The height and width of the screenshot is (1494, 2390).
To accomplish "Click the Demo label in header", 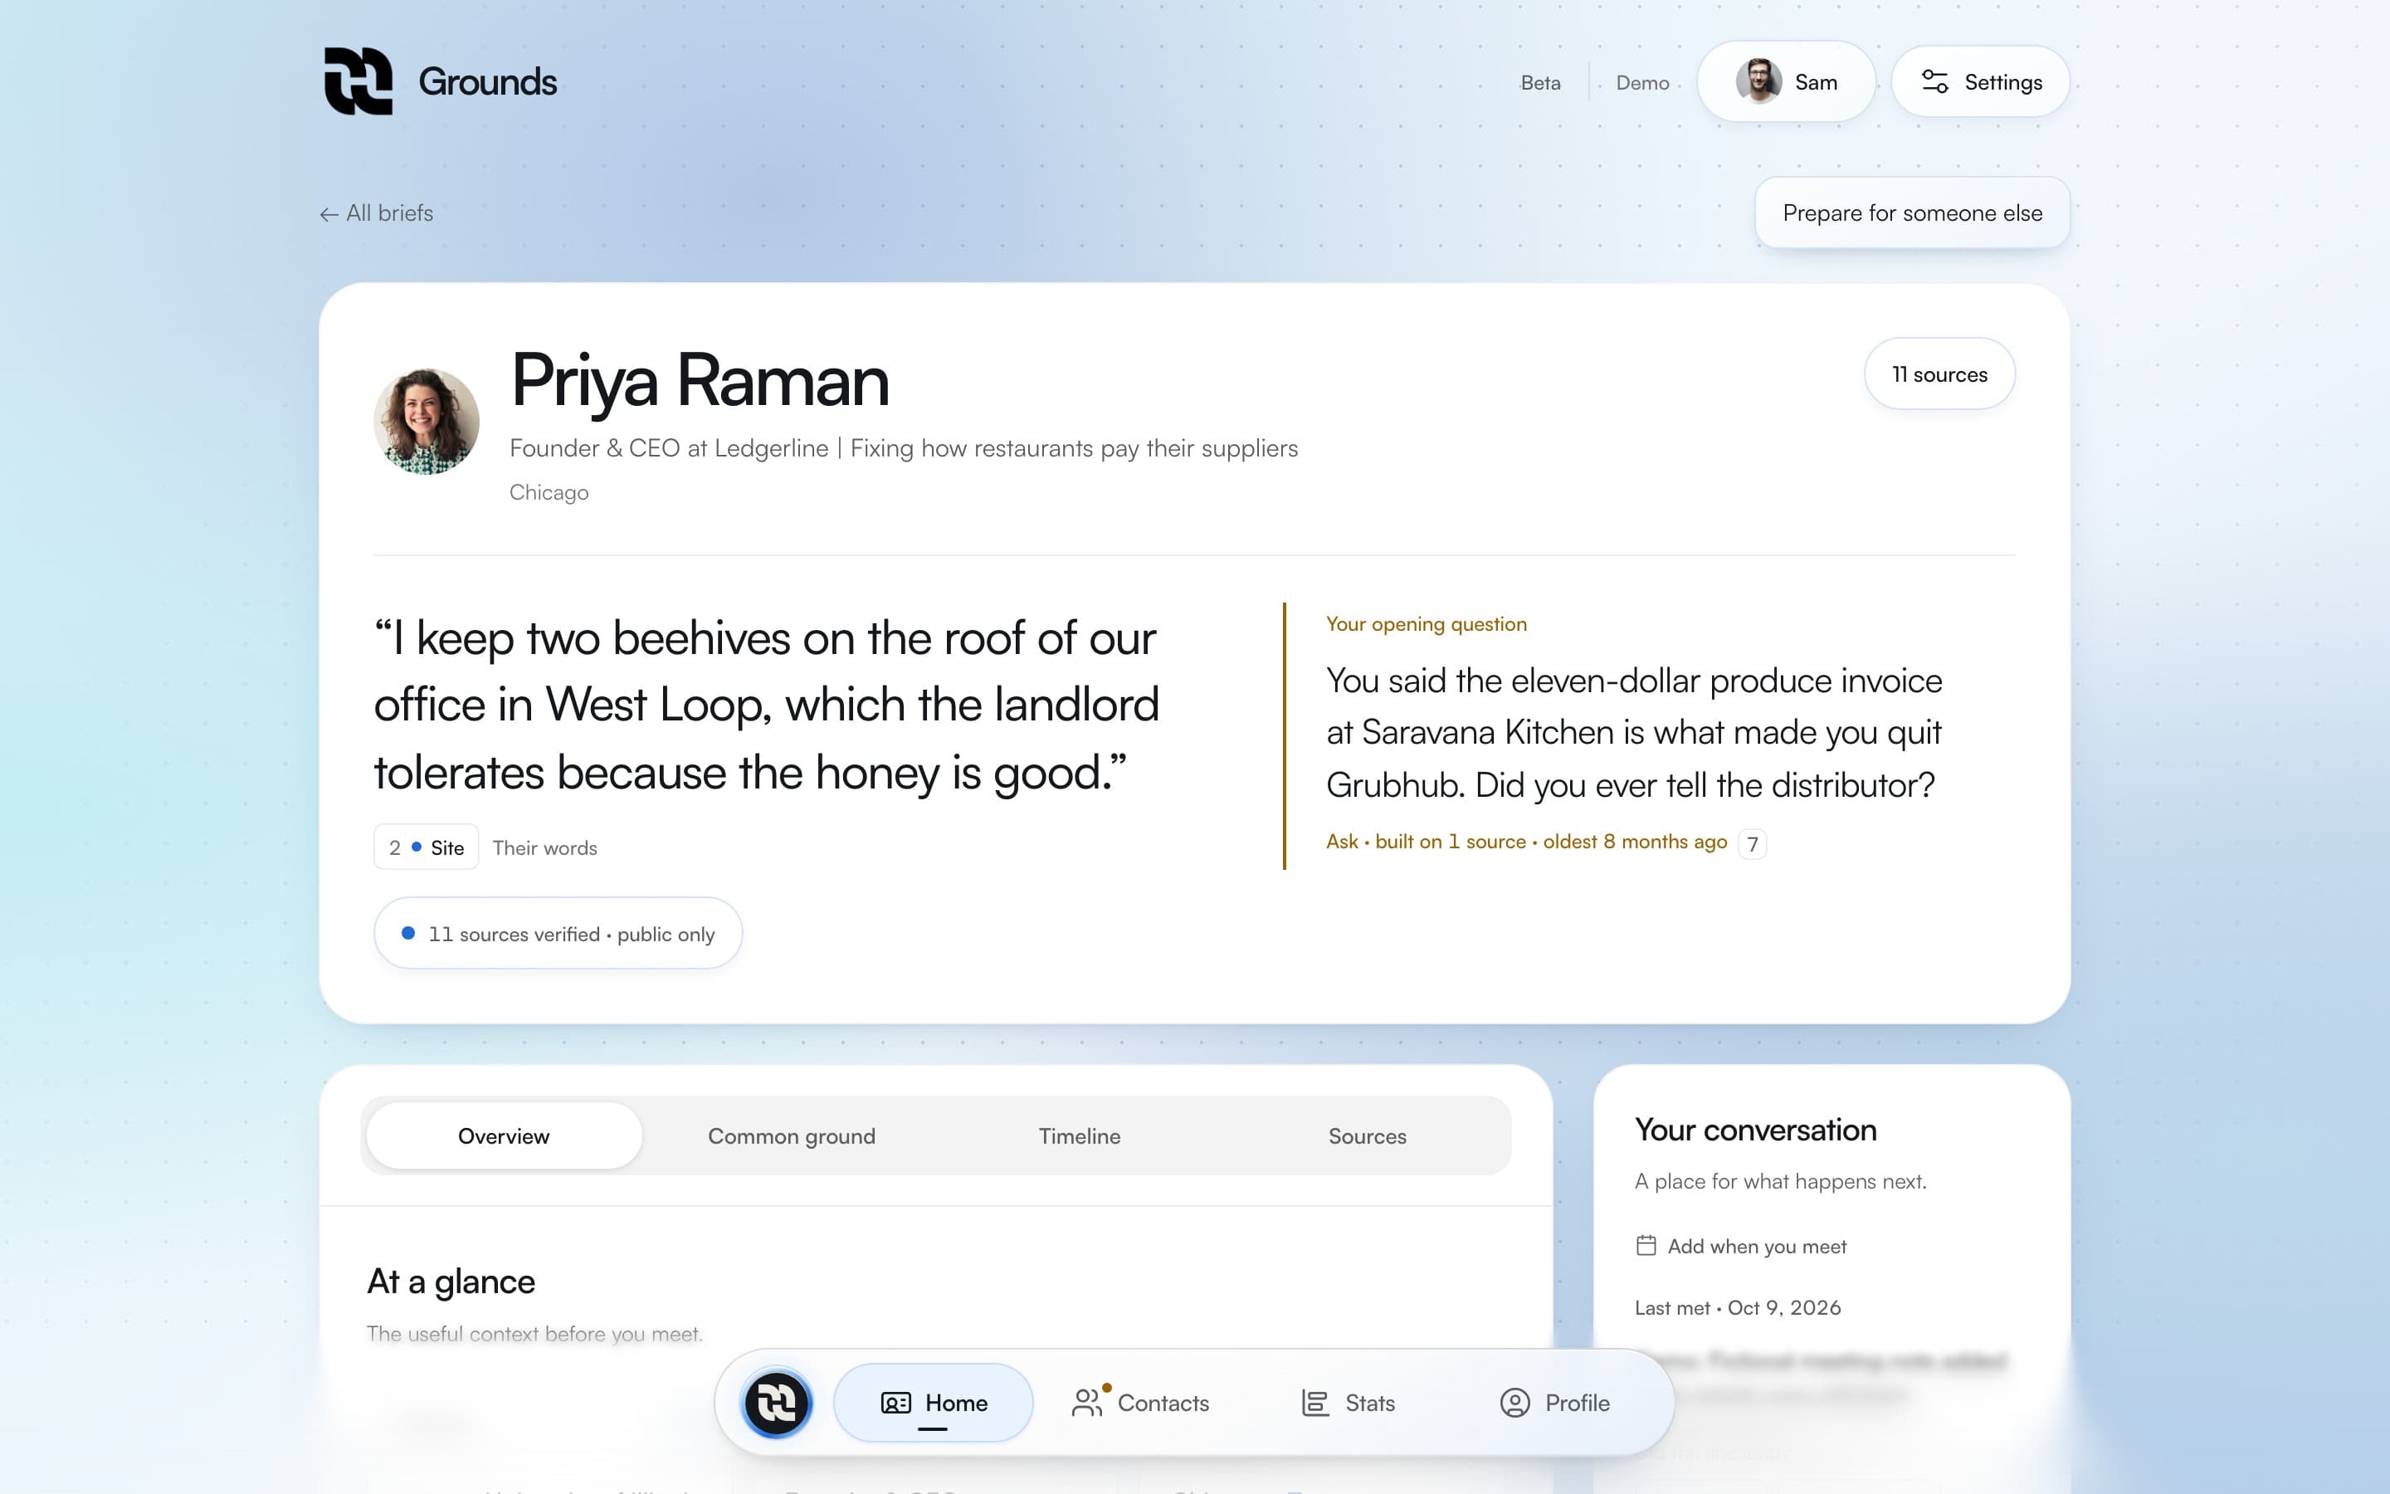I will click(x=1642, y=83).
